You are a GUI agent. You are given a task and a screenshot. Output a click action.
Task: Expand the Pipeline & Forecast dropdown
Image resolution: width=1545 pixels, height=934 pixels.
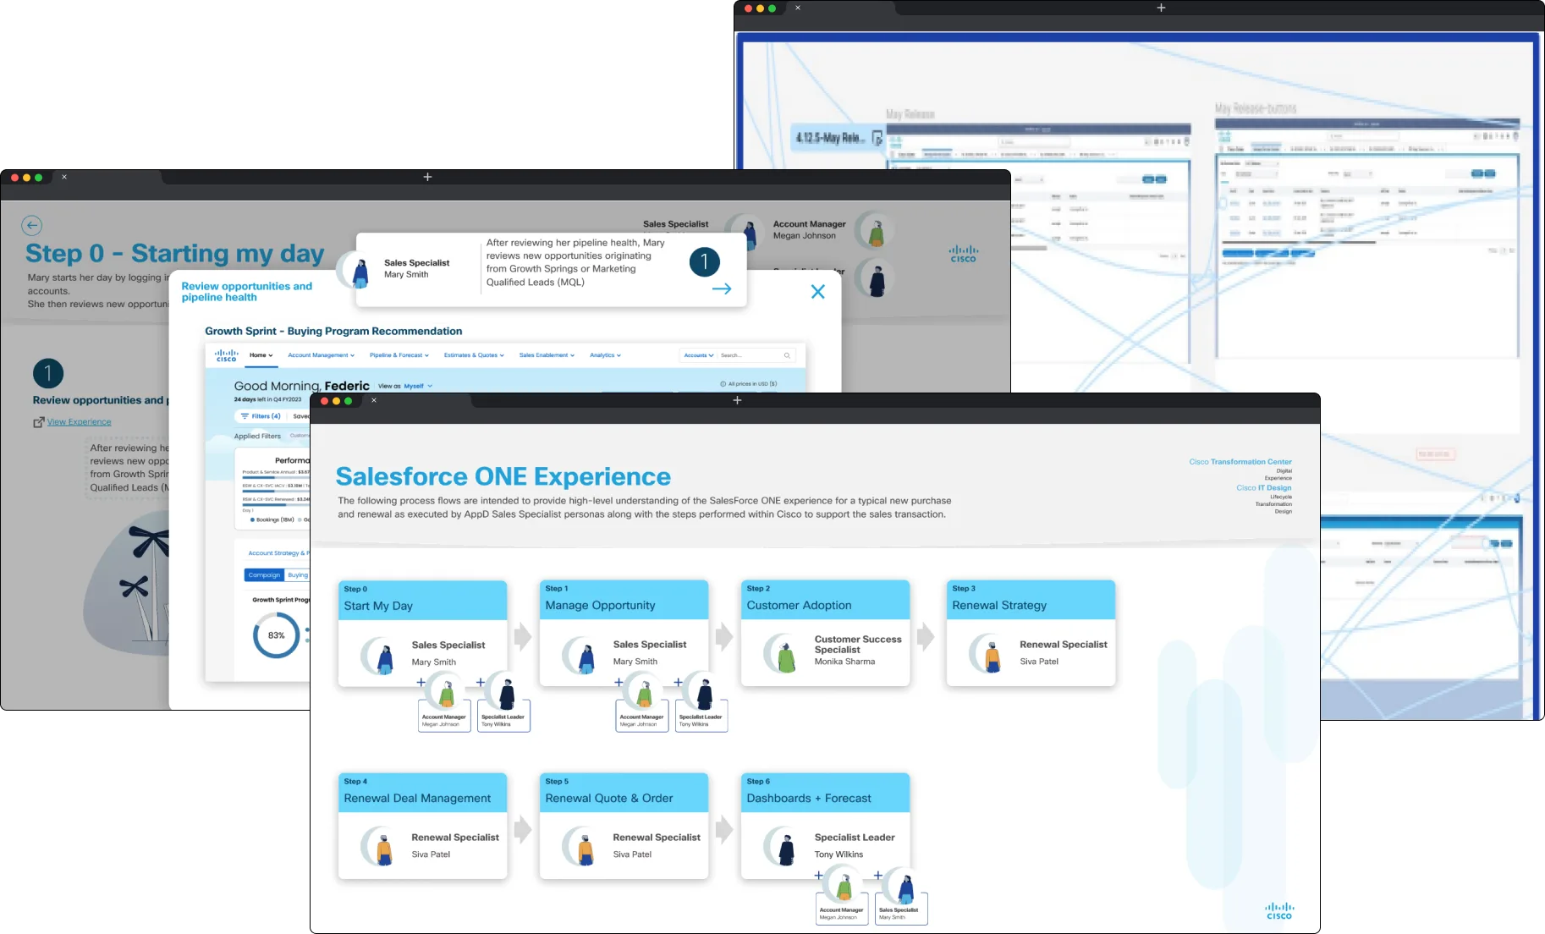tap(399, 355)
